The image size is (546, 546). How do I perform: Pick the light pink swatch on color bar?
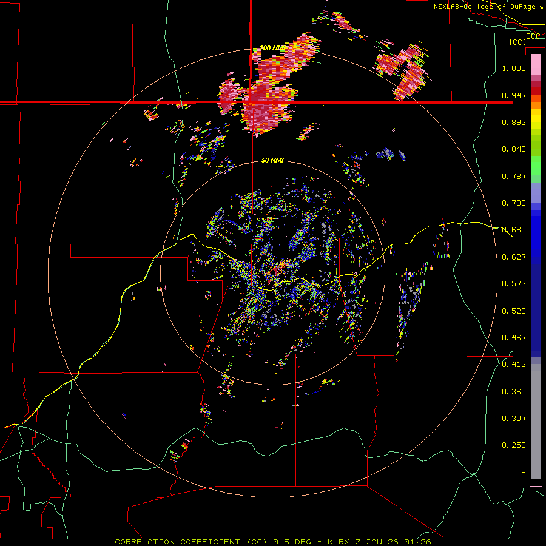click(x=536, y=64)
